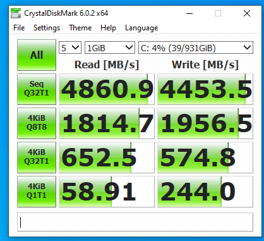Click the Read [MB/s] column header
Viewport: 264px width, 241px height.
[x=107, y=65]
